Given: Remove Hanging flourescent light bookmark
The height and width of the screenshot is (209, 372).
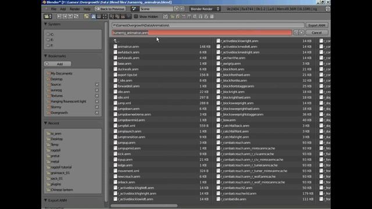Looking at the screenshot, I should pos(97,102).
